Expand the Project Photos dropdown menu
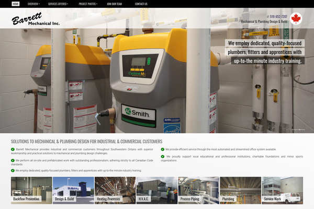 click(88, 4)
